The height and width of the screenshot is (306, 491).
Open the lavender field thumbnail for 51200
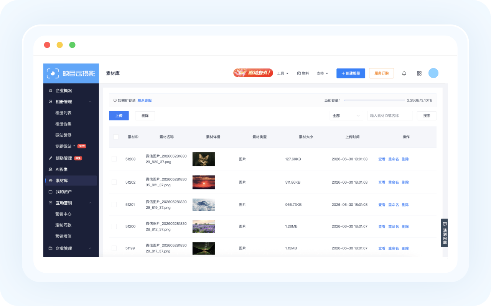(x=204, y=226)
